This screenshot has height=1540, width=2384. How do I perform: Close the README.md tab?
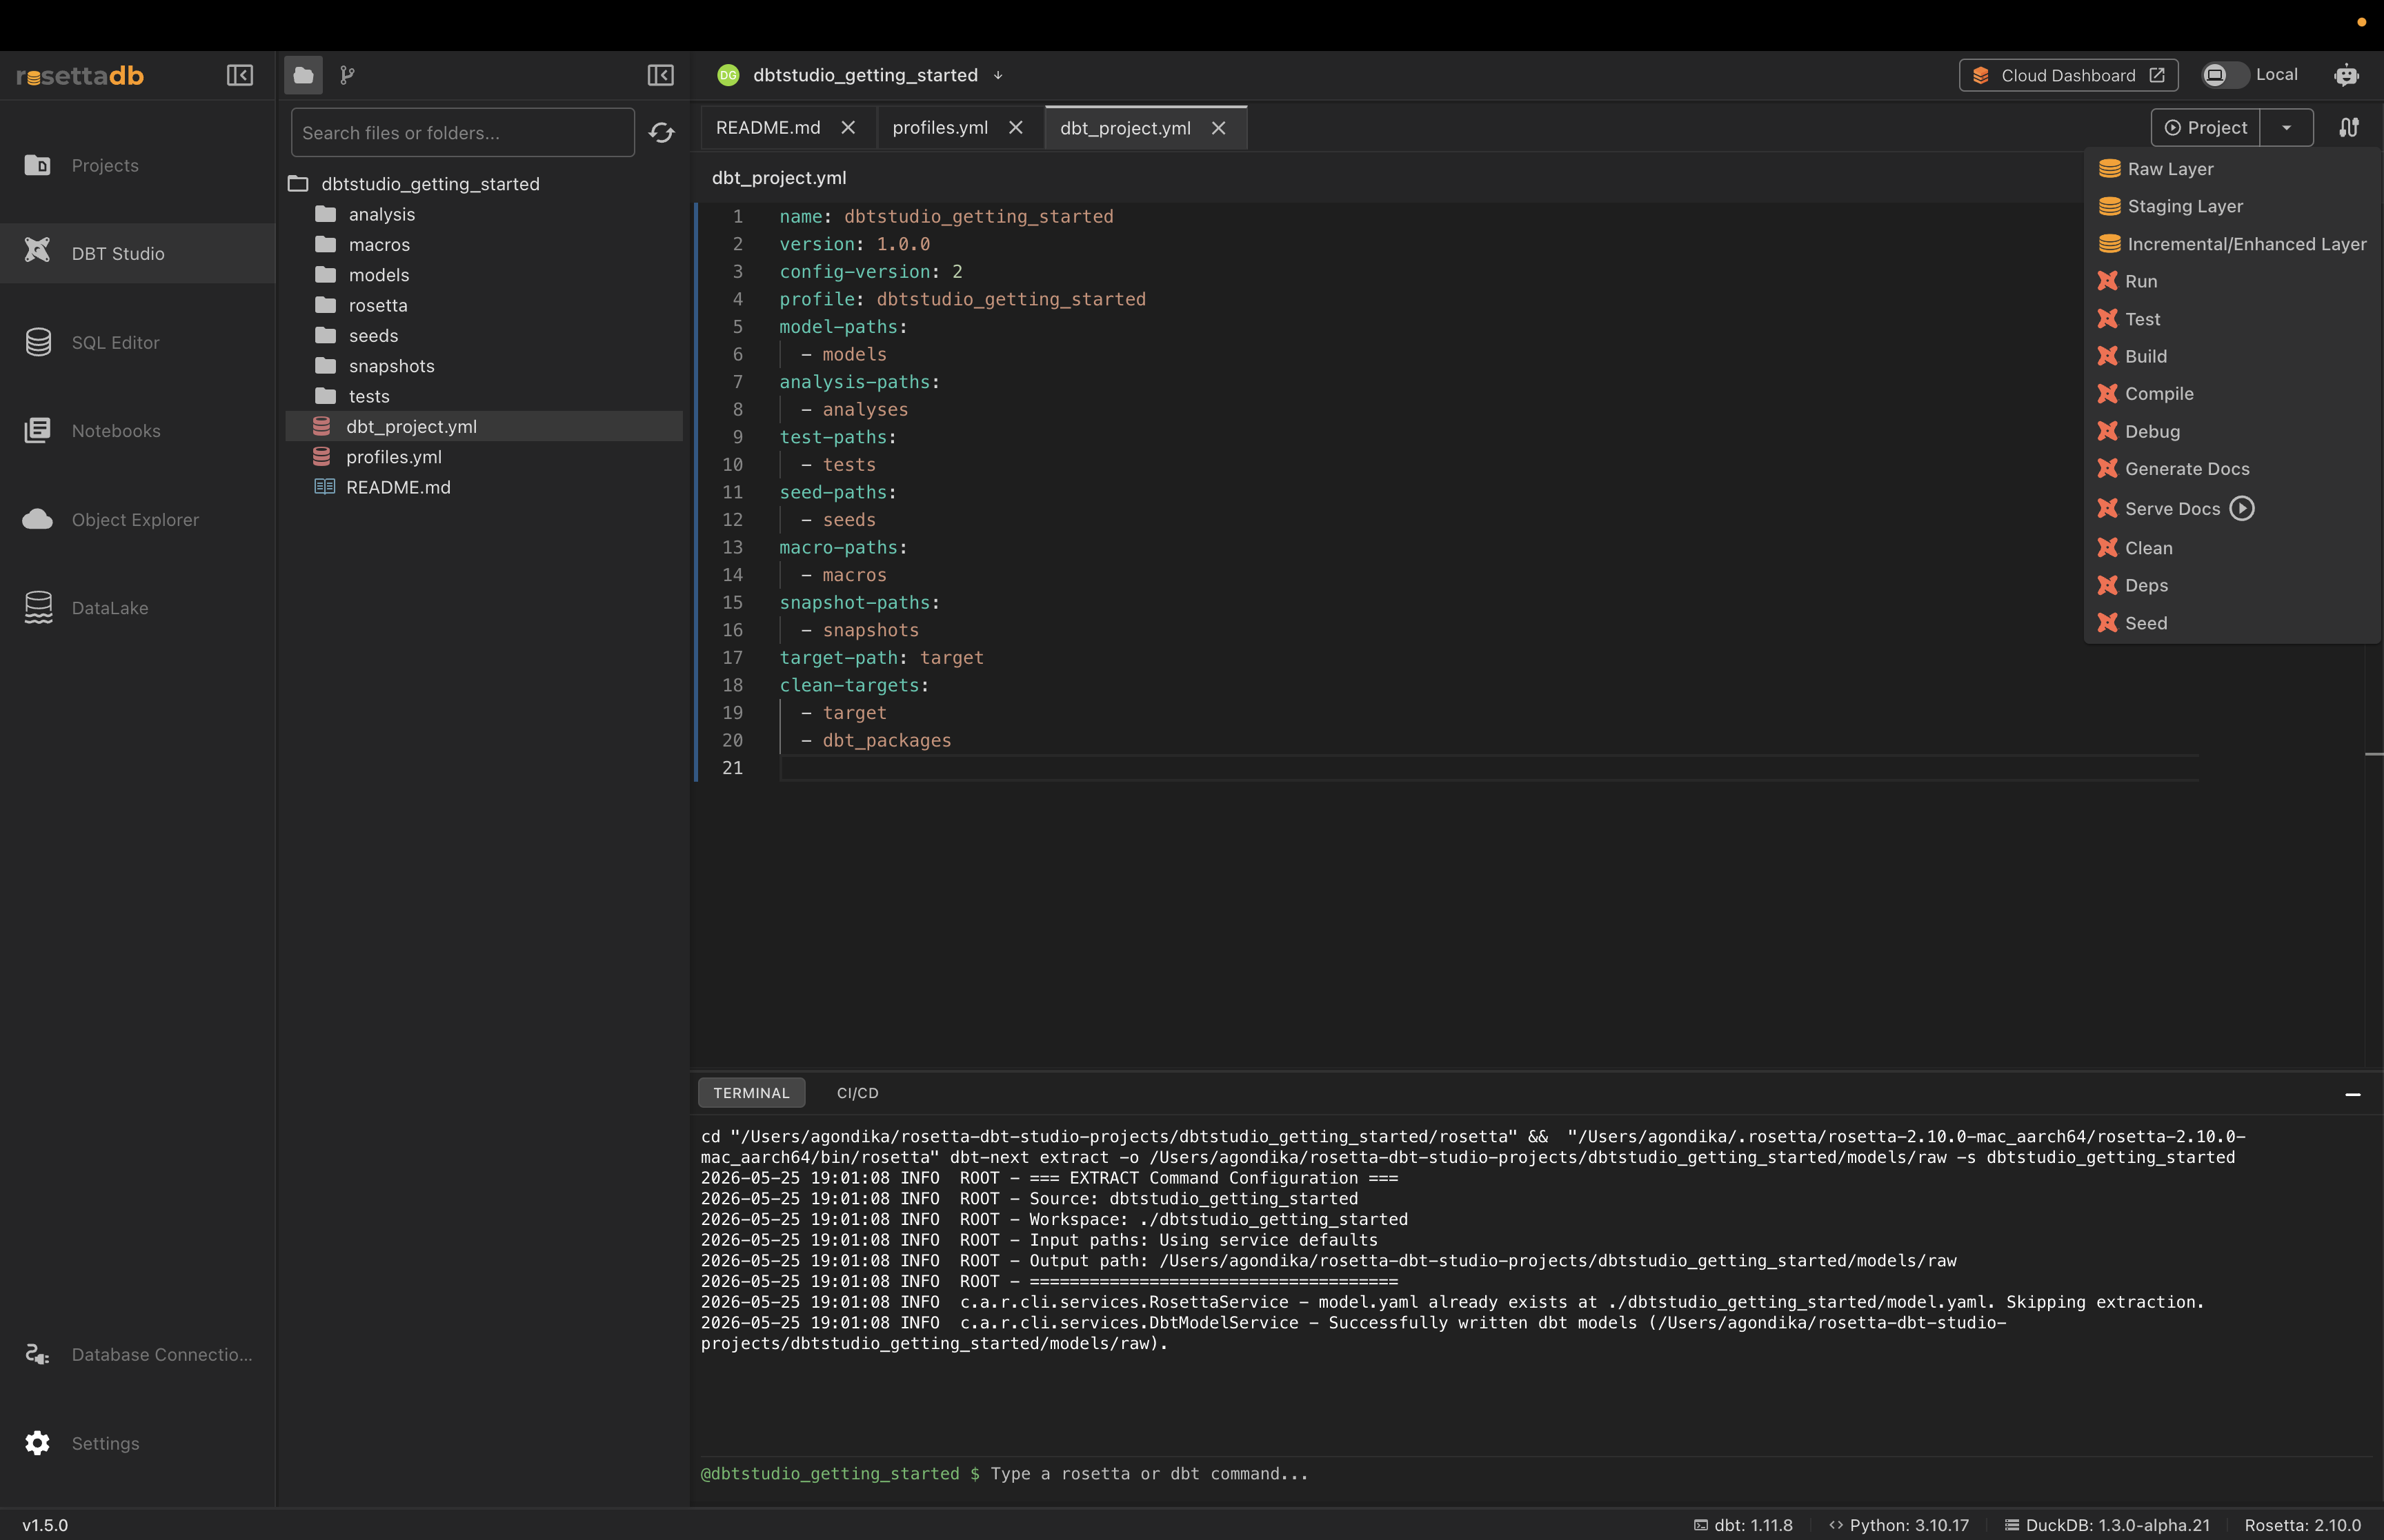pos(847,128)
